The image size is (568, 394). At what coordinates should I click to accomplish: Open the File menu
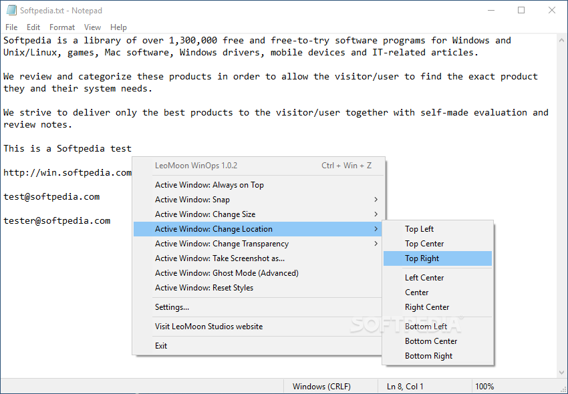click(11, 27)
